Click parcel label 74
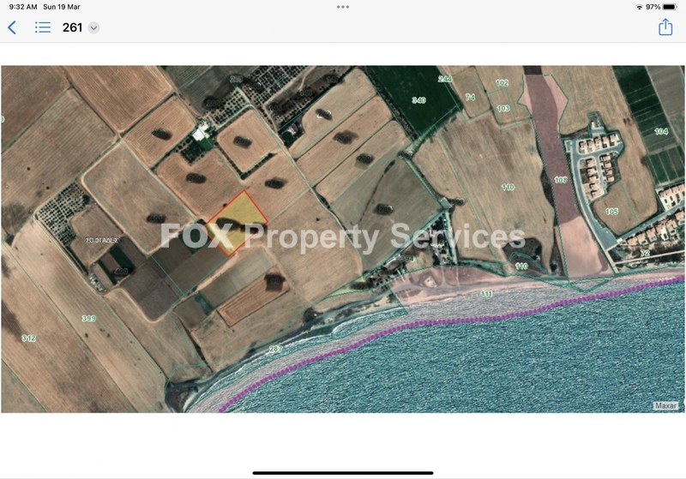 pos(470,97)
